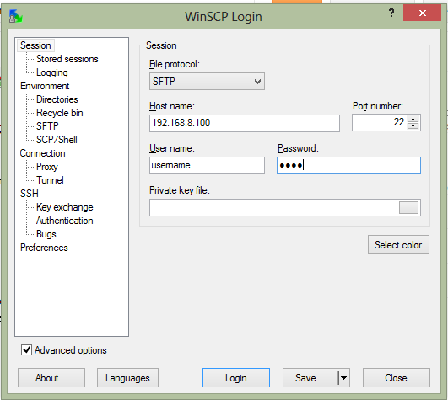Open the Authentication settings page
The height and width of the screenshot is (400, 448).
(x=65, y=221)
